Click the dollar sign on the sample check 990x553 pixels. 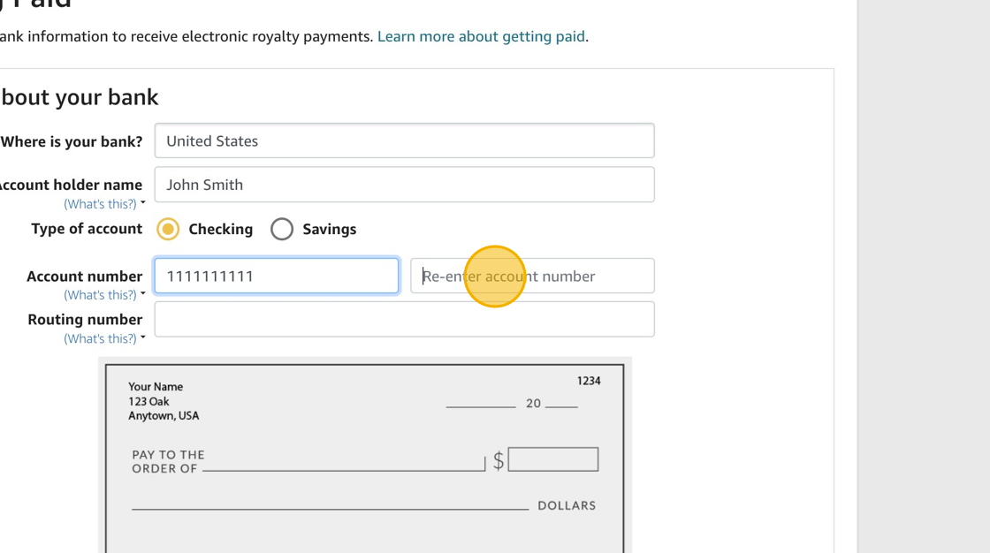(x=499, y=460)
